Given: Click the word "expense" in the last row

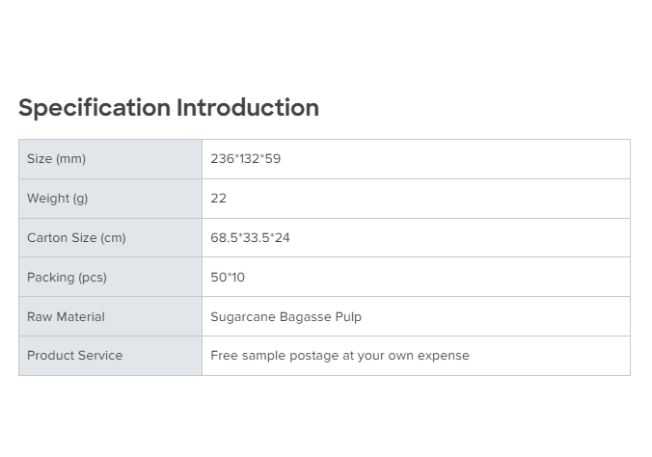Looking at the screenshot, I should pos(444,356).
